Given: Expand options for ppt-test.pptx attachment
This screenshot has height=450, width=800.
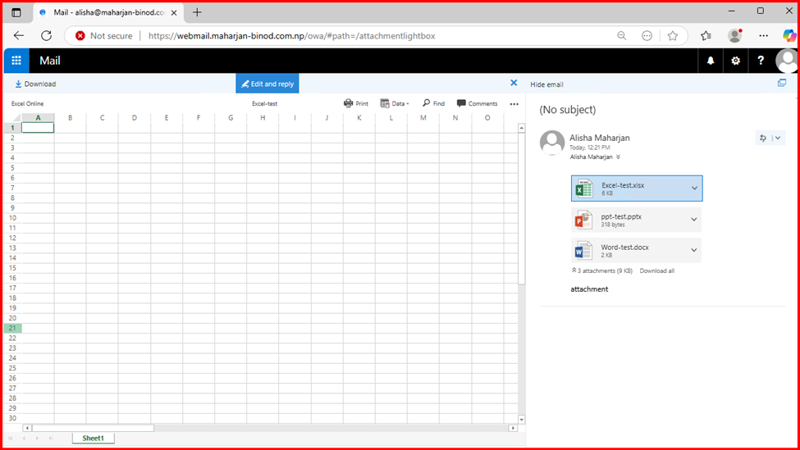Looking at the screenshot, I should 694,220.
